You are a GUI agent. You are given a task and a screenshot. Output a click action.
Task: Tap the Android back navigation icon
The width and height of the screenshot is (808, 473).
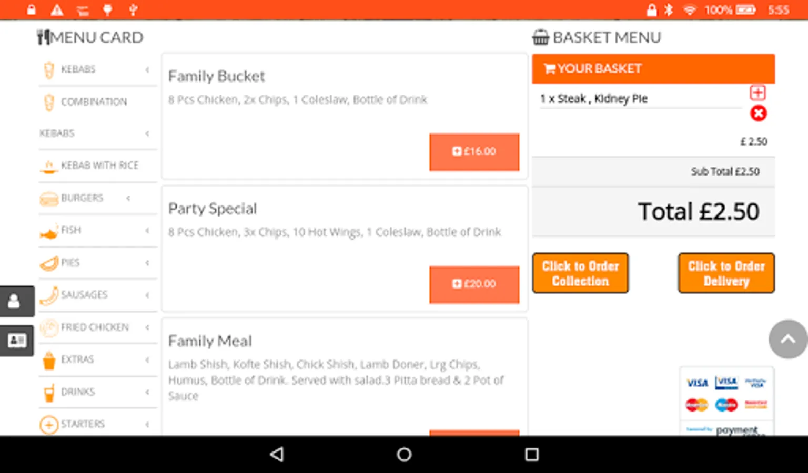click(x=277, y=454)
